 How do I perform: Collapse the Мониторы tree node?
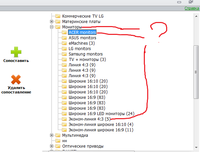click(51, 27)
